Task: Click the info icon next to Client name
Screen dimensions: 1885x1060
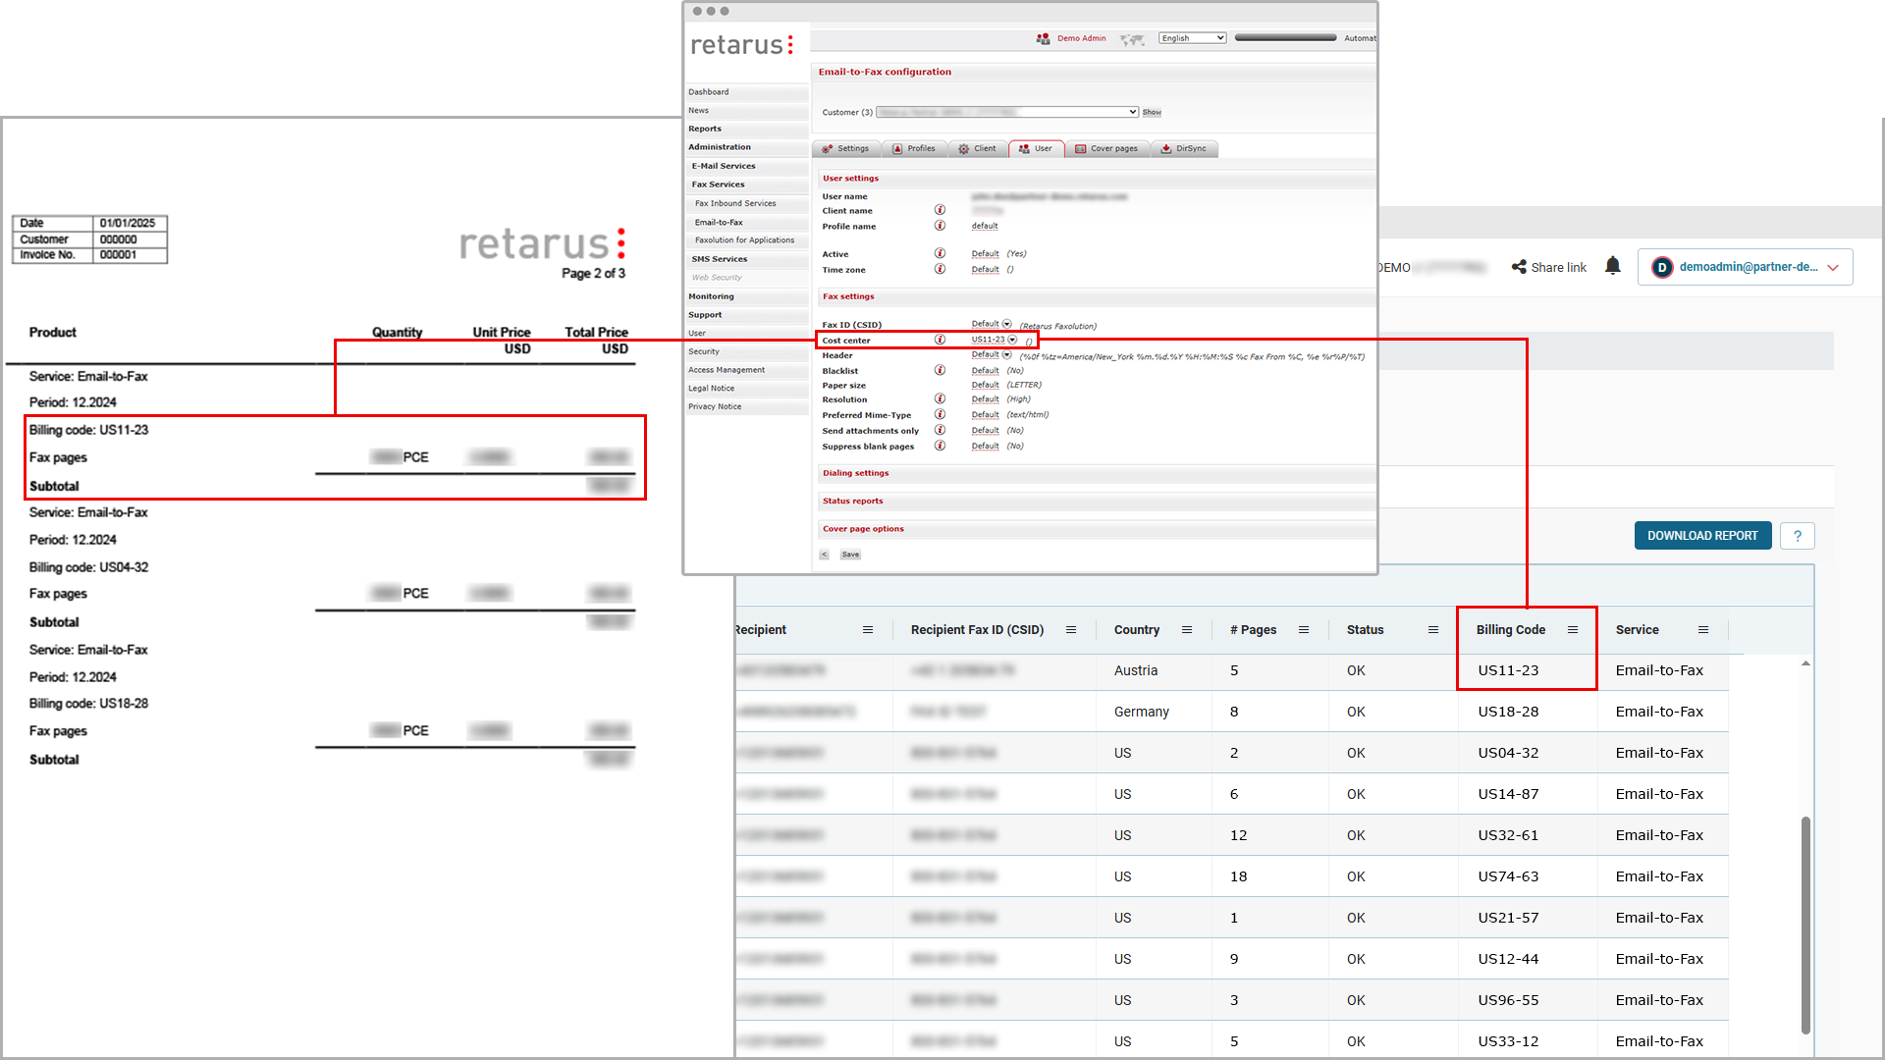Action: (940, 210)
